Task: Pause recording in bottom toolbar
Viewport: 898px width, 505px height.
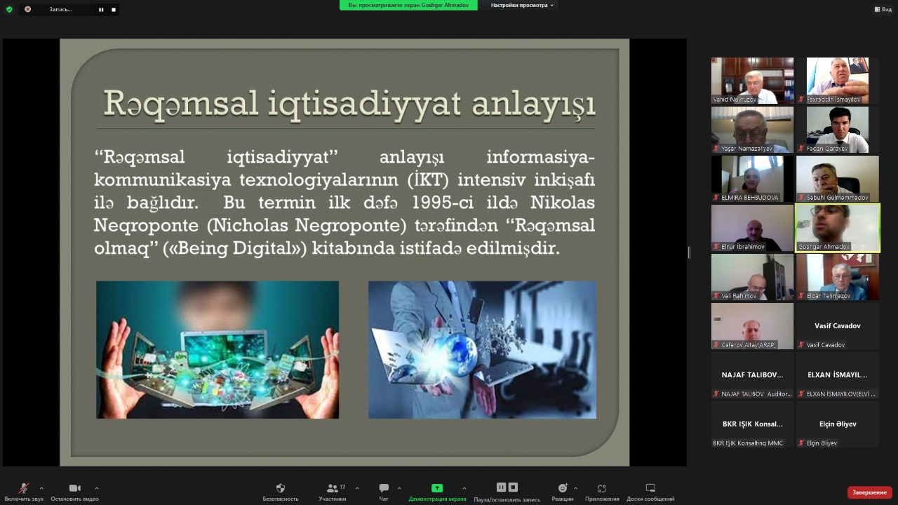Action: 501,487
